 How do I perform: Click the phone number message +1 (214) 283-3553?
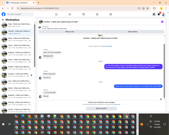coord(50,92)
